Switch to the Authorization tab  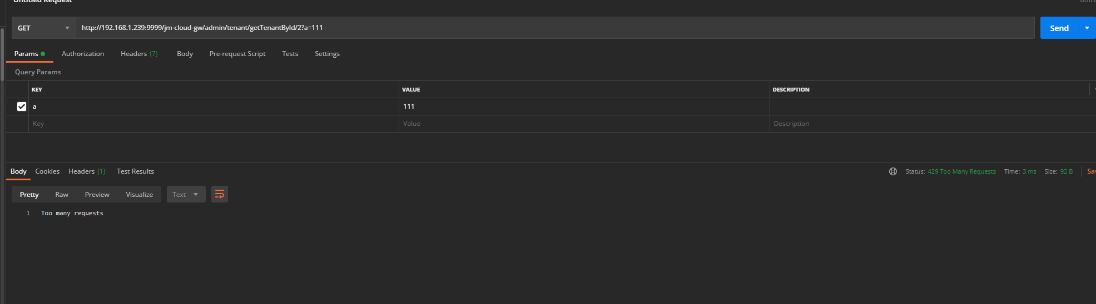pos(83,54)
